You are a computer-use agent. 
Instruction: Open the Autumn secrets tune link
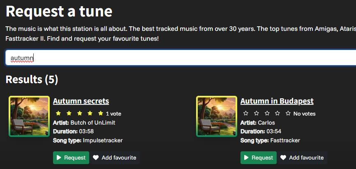pos(81,101)
